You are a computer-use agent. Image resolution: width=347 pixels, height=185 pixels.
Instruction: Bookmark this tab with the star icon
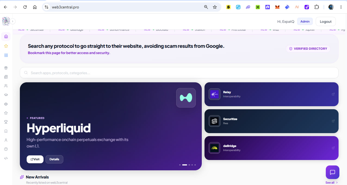coord(215,7)
